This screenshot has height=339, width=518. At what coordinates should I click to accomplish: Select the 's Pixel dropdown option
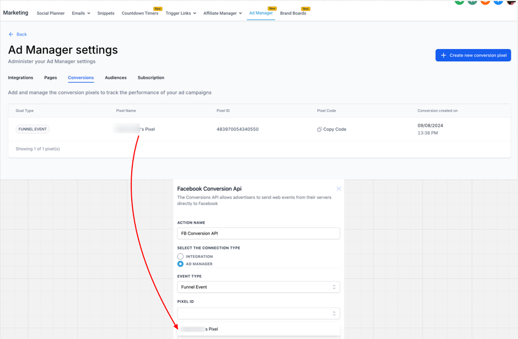coord(258,329)
